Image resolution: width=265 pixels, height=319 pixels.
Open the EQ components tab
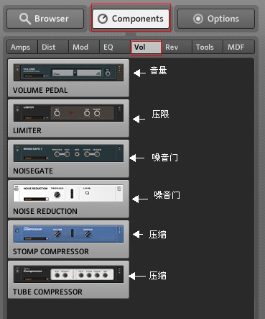115,47
